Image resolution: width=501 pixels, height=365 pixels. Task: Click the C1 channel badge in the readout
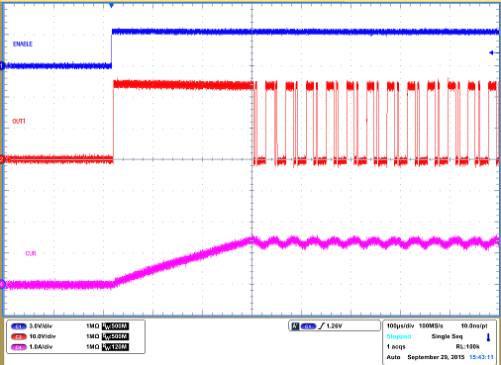pyautogui.click(x=19, y=326)
